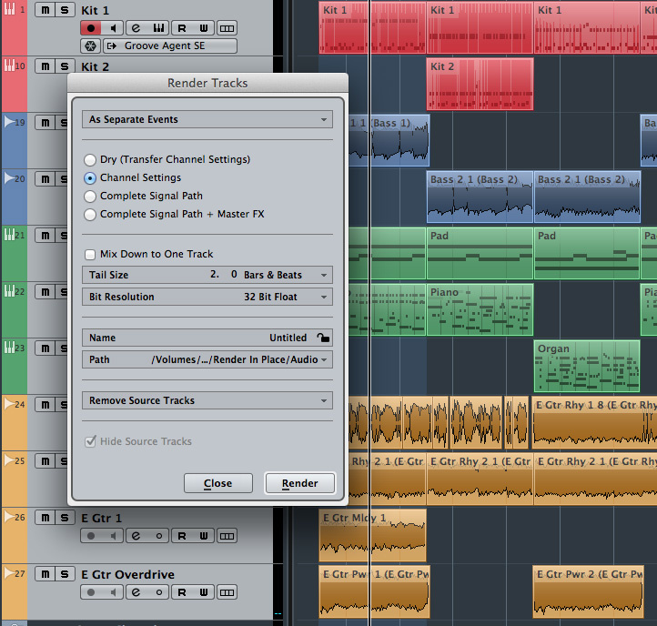The image size is (657, 626).
Task: Toggle the Monitor speaker on Kit 1
Action: tap(114, 28)
